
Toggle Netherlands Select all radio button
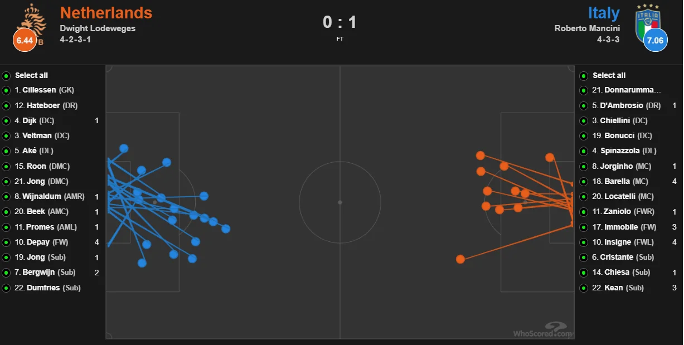6,75
